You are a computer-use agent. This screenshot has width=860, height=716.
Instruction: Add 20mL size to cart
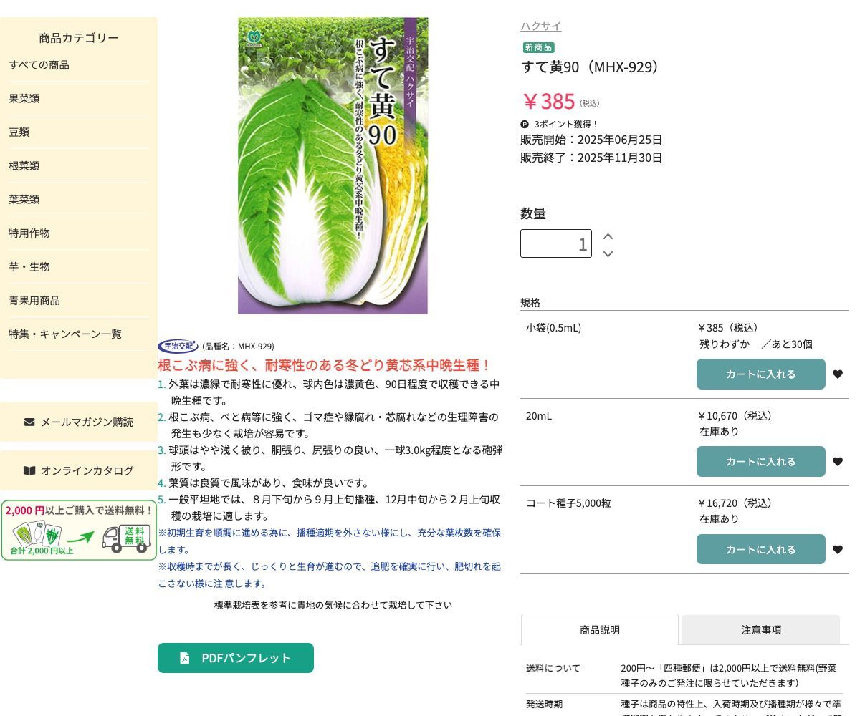[760, 462]
